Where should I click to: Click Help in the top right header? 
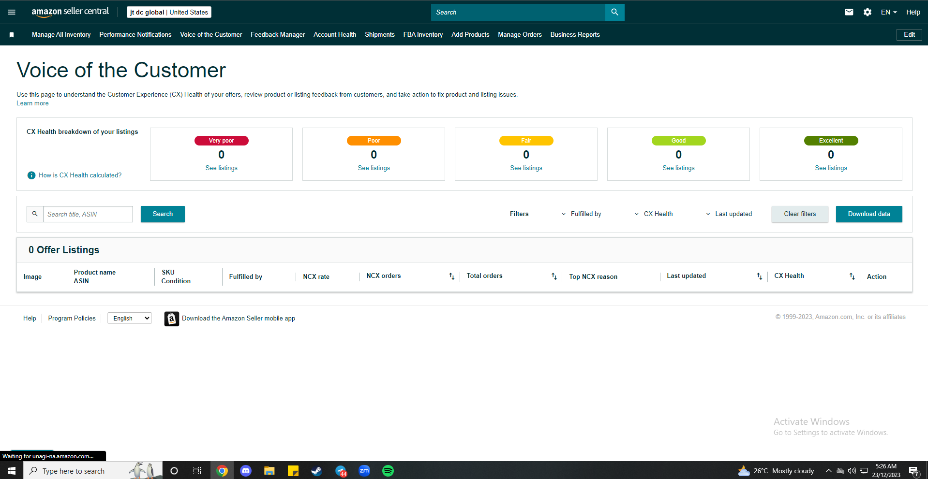(x=913, y=12)
